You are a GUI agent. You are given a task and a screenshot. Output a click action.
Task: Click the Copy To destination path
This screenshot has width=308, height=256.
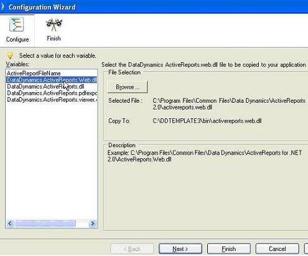point(207,121)
